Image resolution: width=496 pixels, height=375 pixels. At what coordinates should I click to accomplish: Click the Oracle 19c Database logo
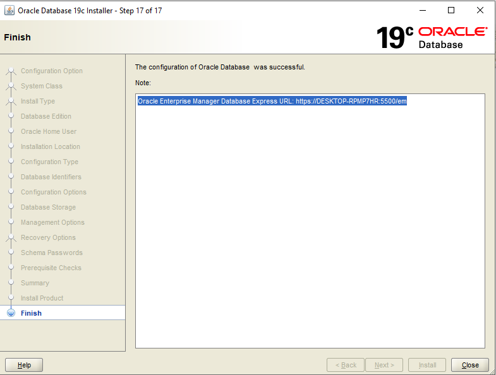click(432, 37)
